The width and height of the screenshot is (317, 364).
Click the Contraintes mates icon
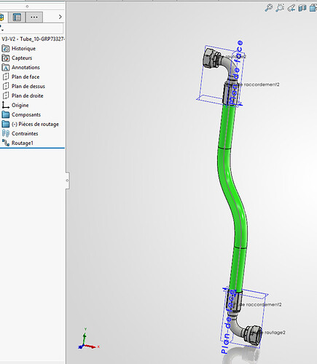click(6, 133)
